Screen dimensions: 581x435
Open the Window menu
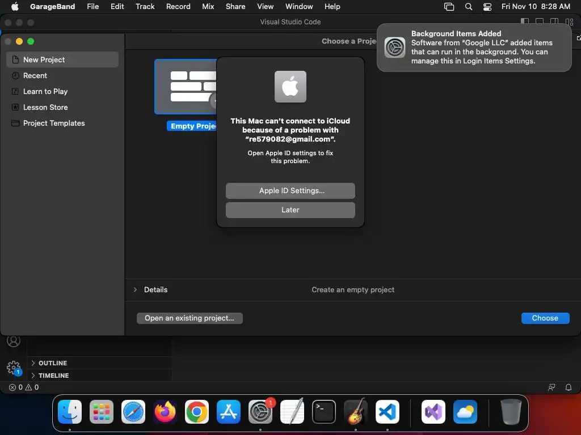[299, 7]
